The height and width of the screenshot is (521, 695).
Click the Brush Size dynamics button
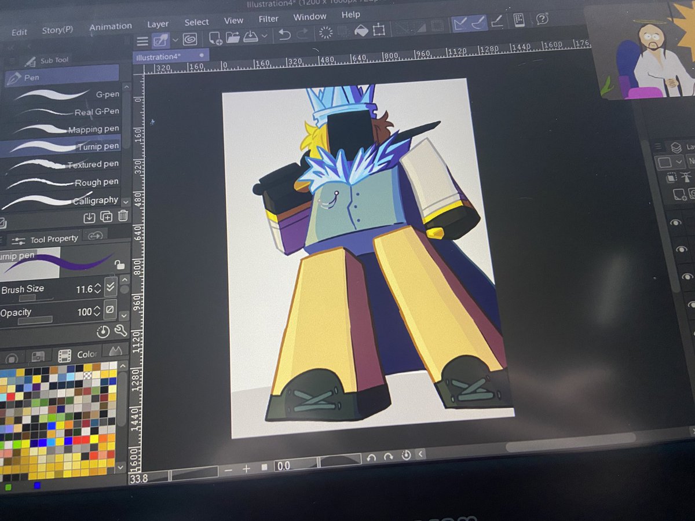coord(111,288)
